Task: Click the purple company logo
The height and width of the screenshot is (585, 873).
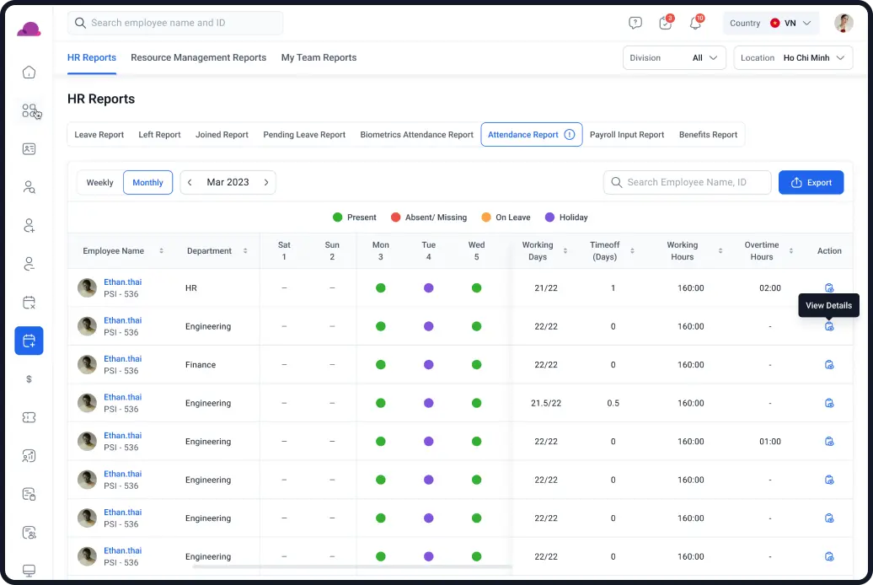Action: [x=29, y=30]
